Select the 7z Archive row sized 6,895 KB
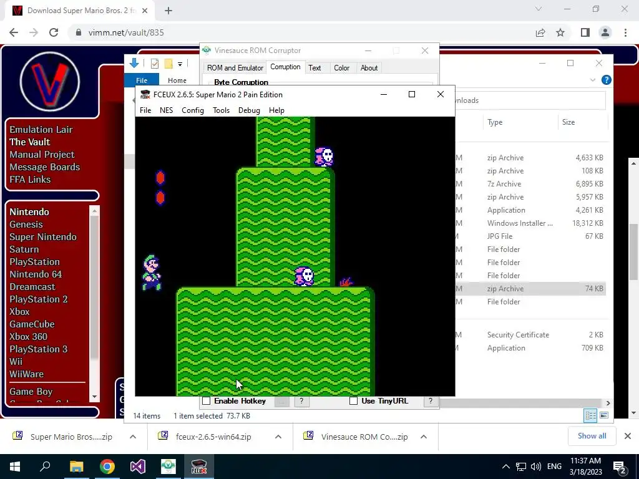The height and width of the screenshot is (479, 639). pos(530,184)
